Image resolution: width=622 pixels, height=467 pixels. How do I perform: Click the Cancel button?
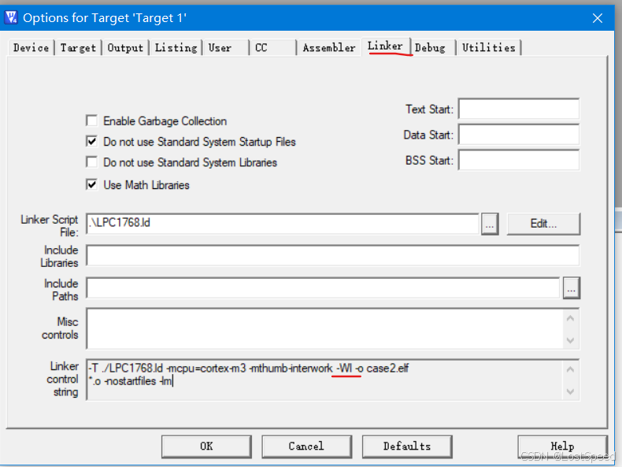306,447
